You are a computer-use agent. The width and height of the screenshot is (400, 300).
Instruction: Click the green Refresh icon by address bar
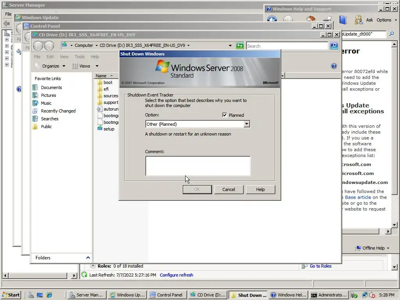pos(240,46)
